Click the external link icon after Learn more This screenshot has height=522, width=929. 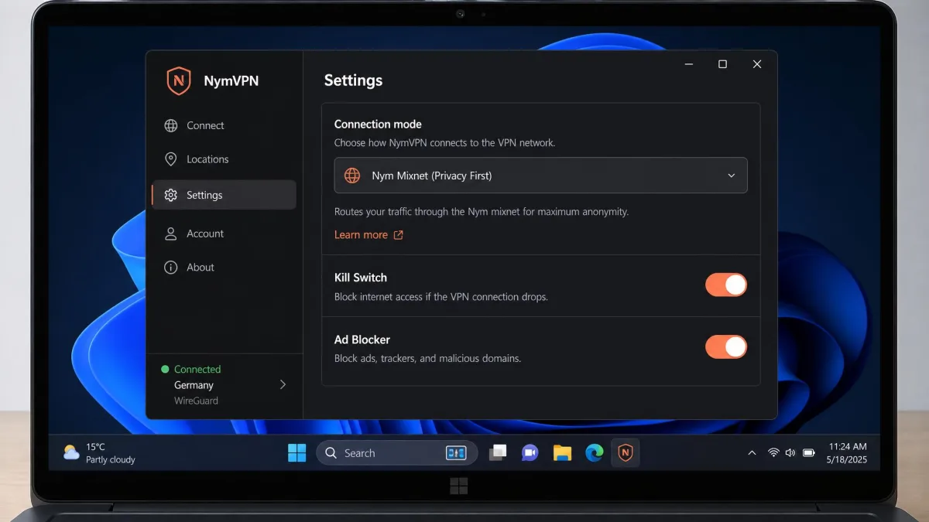click(398, 235)
